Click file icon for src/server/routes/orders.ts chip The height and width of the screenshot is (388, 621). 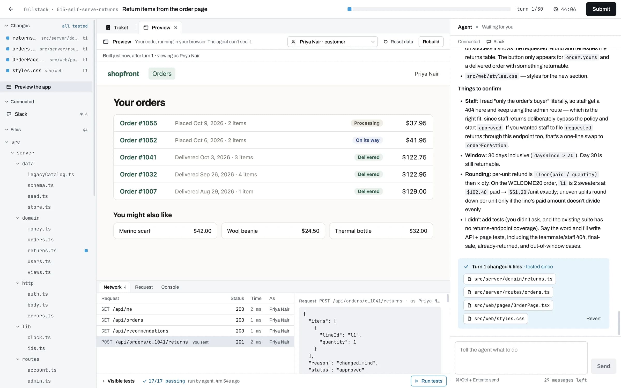(x=469, y=292)
